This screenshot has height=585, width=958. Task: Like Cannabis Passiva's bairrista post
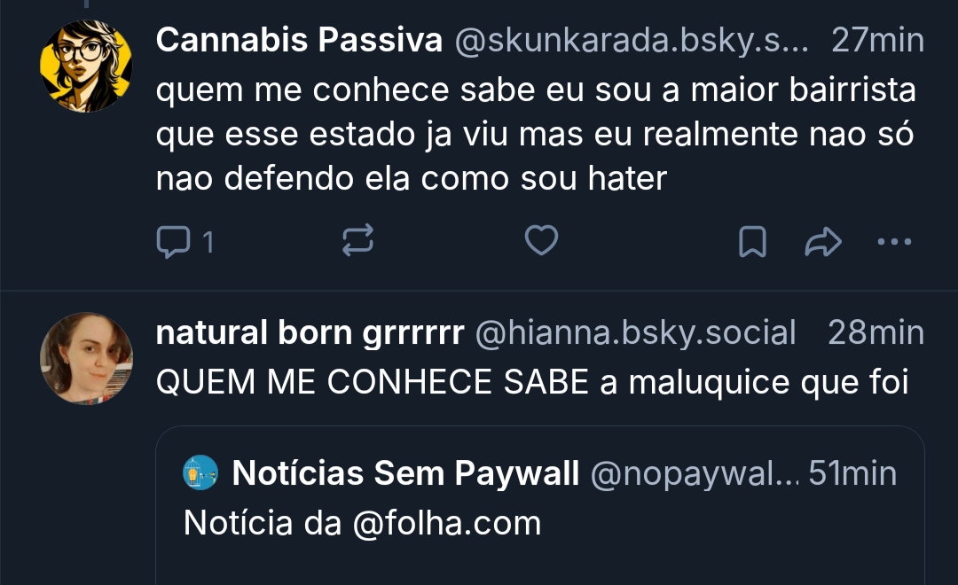point(541,241)
